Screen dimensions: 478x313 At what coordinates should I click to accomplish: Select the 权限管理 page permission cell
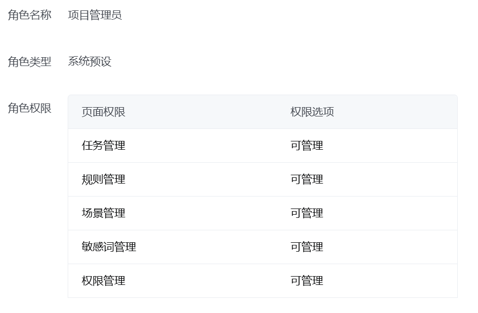coord(104,281)
